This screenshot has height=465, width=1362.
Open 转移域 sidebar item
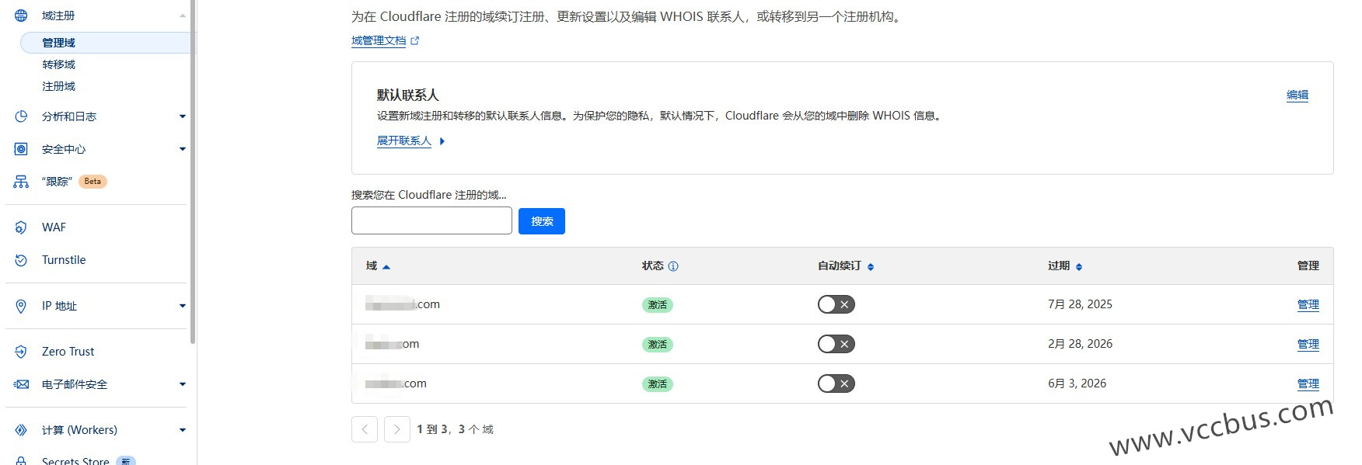point(59,64)
